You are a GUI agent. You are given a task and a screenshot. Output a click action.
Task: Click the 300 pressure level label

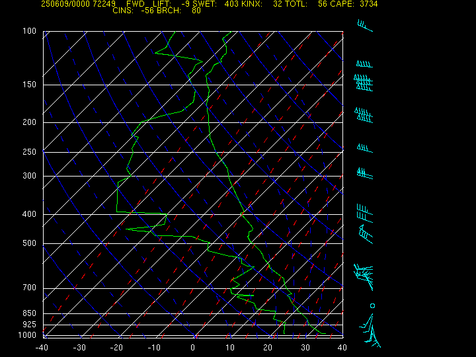[30, 175]
